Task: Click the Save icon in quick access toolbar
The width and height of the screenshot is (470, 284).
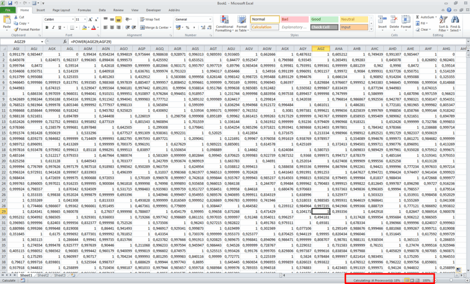Action: click(x=10, y=3)
